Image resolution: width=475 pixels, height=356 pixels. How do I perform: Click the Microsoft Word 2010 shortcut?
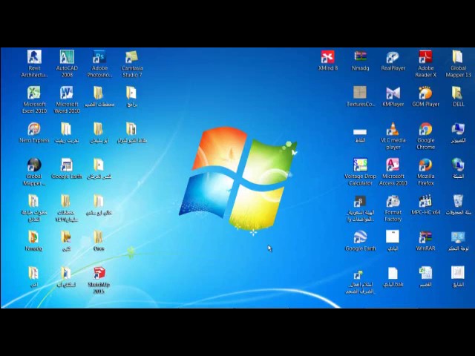(x=67, y=99)
